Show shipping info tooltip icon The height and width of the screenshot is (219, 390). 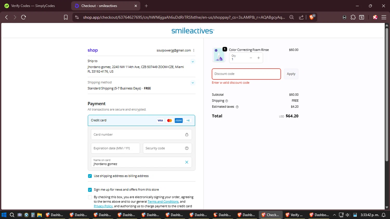(x=226, y=101)
